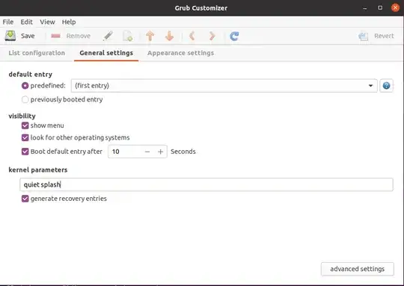
Task: Uncheck look for other operating systems
Action: pos(25,137)
